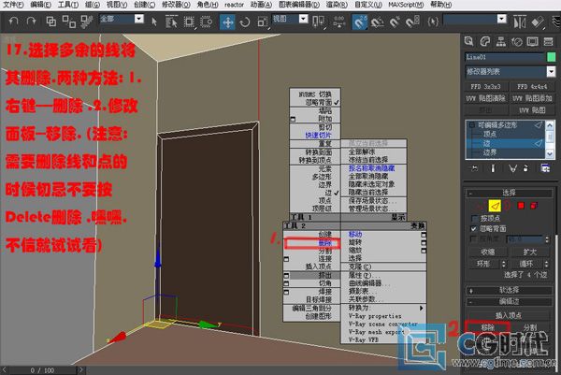Select the Edge sub-object yellow icon
561x375 pixels.
coord(495,206)
